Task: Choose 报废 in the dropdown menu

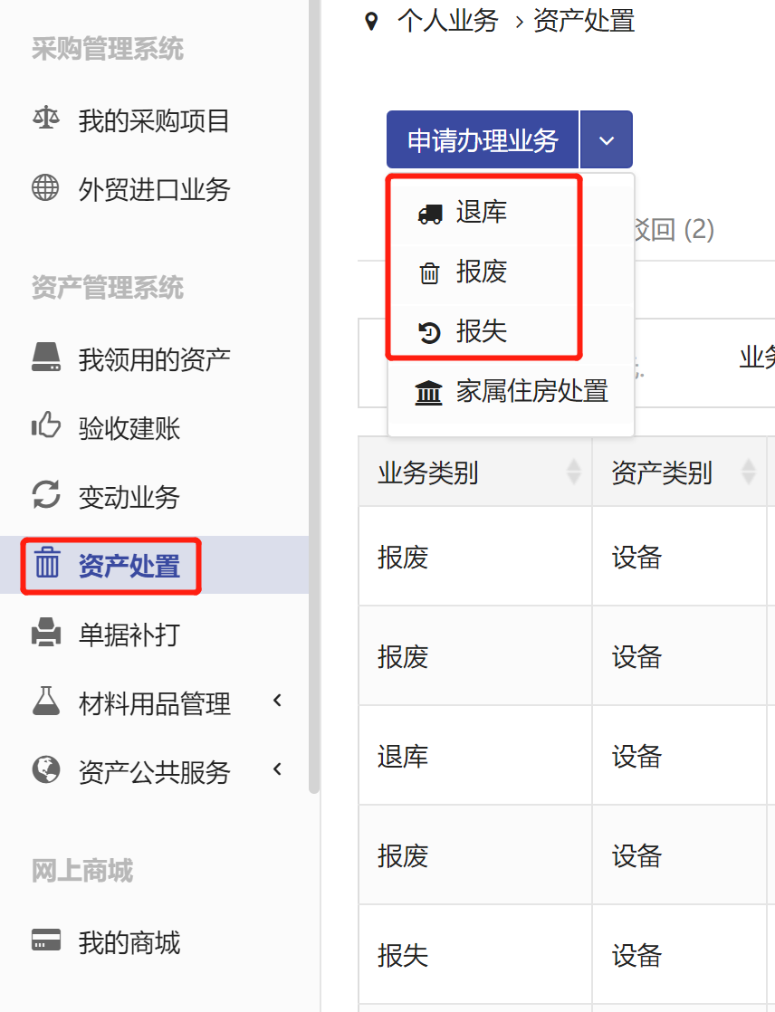Action: click(x=481, y=272)
